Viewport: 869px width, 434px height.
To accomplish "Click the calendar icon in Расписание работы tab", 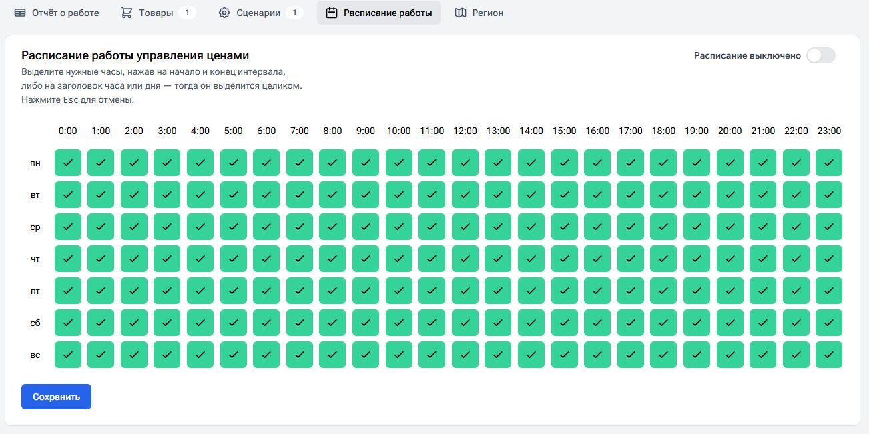I will [332, 13].
